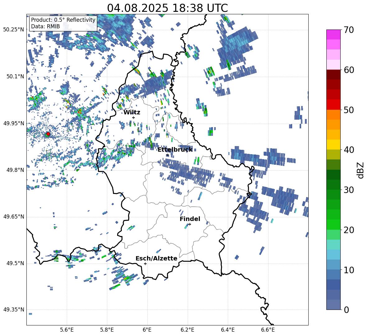The image size is (368, 336).
Task: Click 'Product: 0.5° Reflectivity' text
Action: coord(63,20)
